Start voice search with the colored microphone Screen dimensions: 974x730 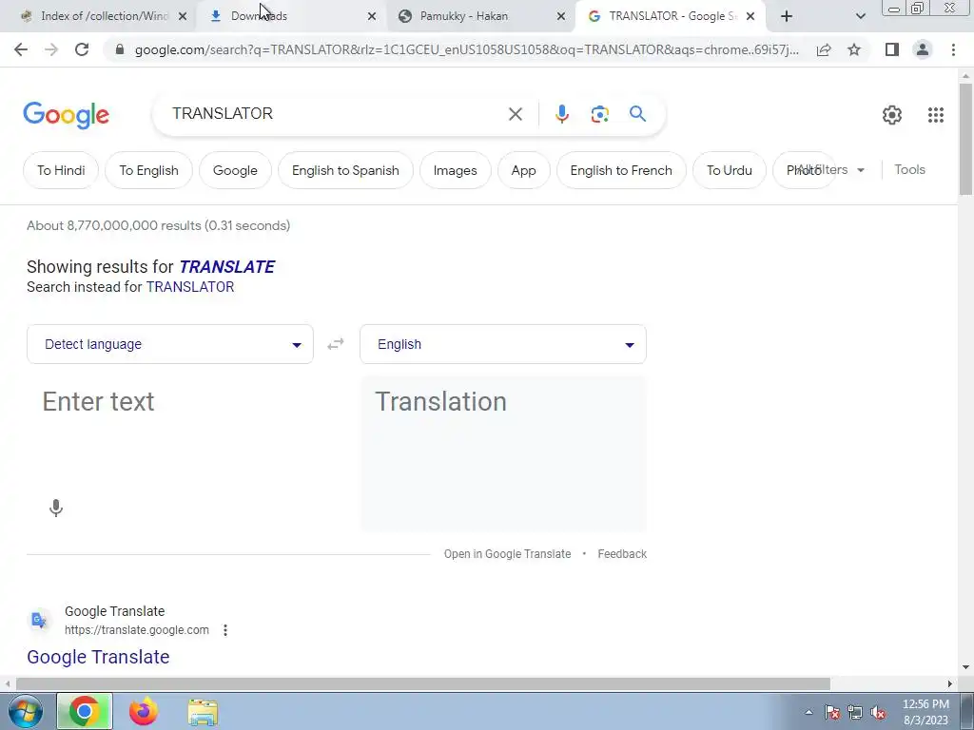pyautogui.click(x=562, y=114)
